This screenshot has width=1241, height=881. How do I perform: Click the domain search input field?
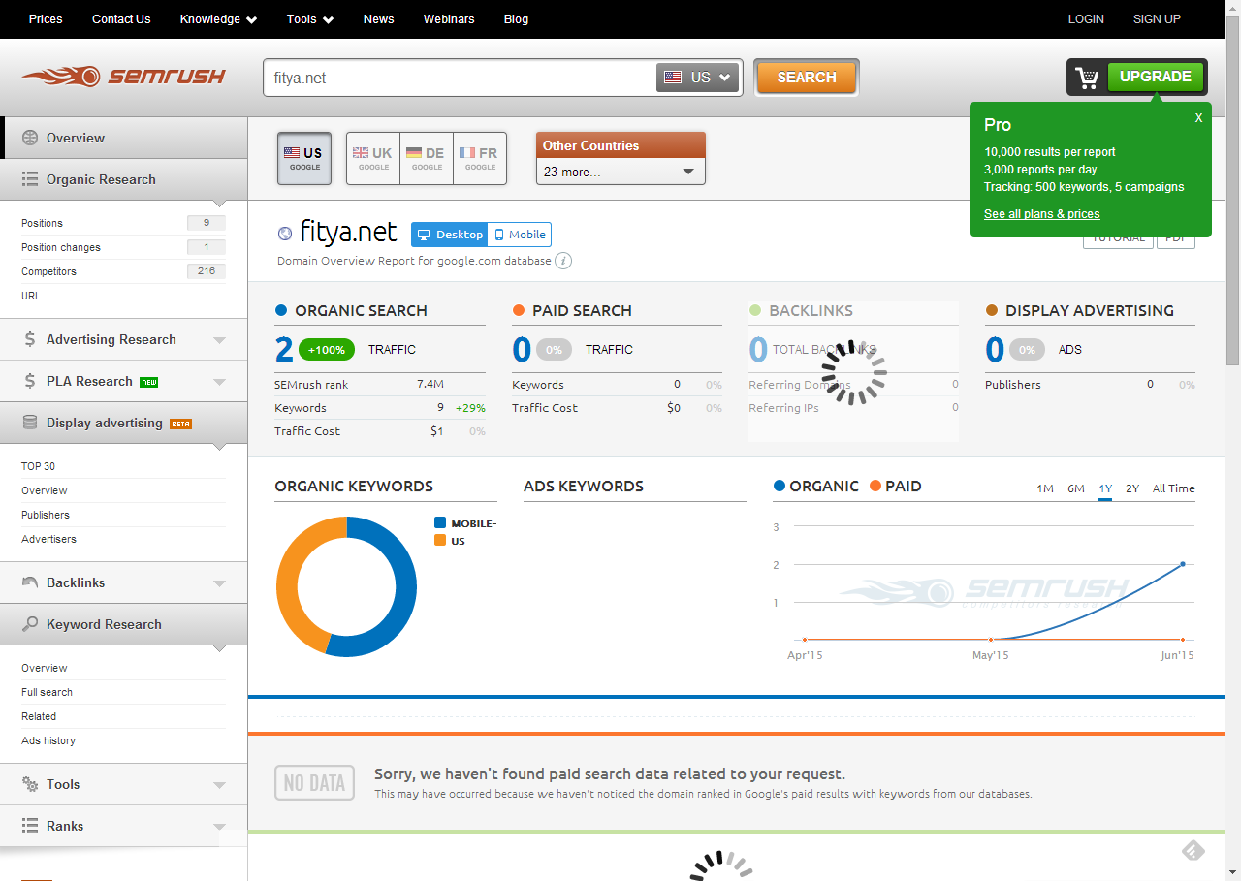[456, 78]
